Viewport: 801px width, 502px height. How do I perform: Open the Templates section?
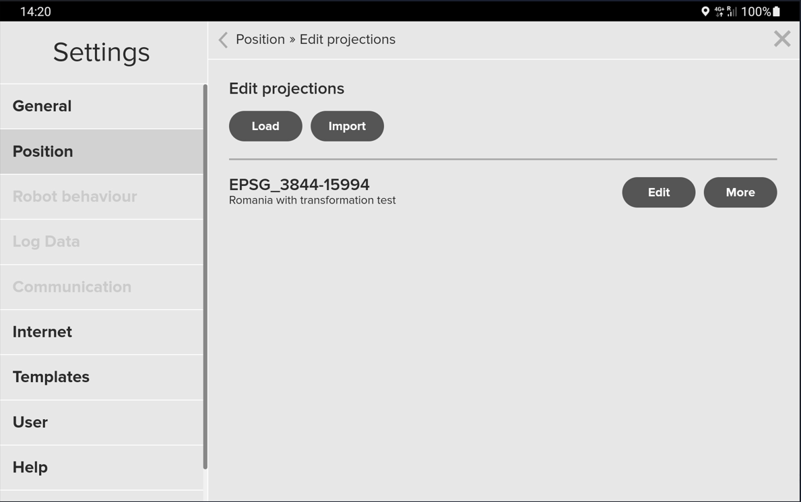(x=102, y=377)
